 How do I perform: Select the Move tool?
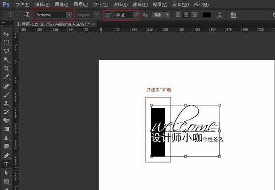pos(6,33)
